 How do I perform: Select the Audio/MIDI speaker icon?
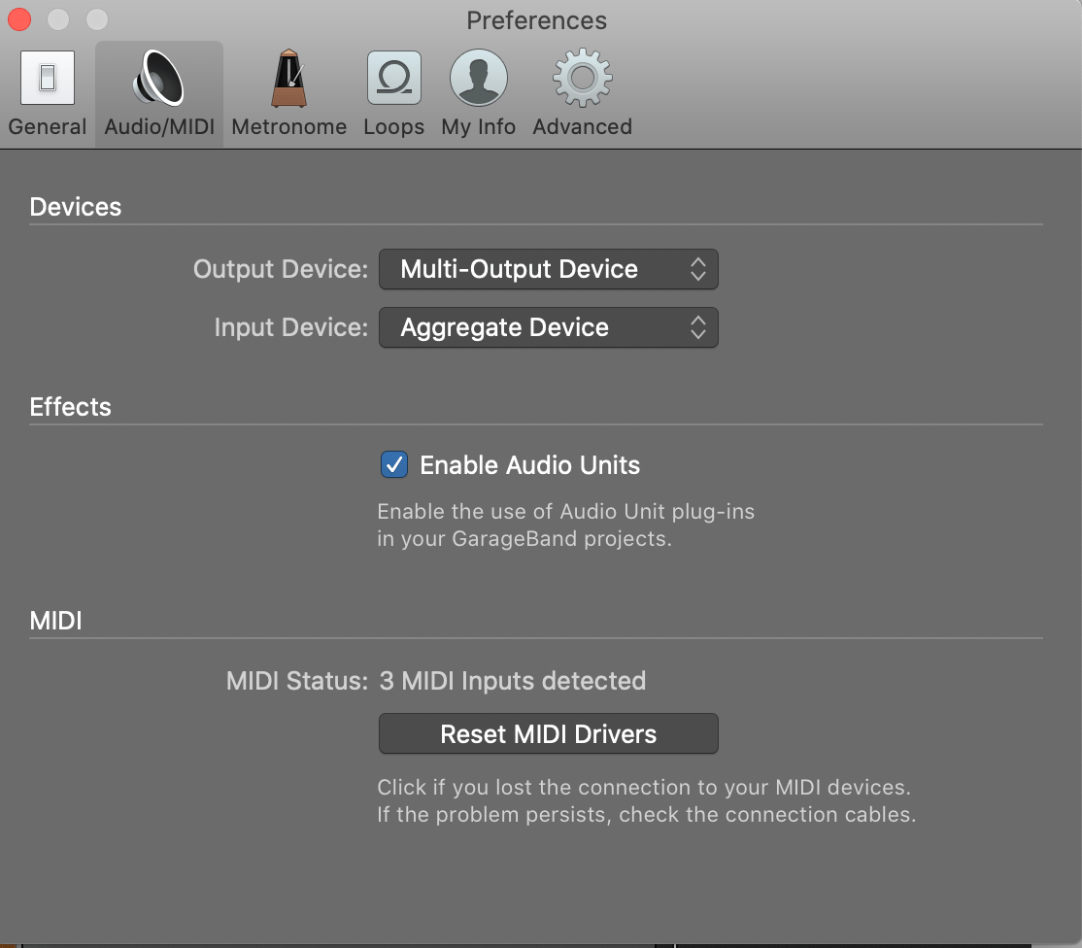(158, 79)
